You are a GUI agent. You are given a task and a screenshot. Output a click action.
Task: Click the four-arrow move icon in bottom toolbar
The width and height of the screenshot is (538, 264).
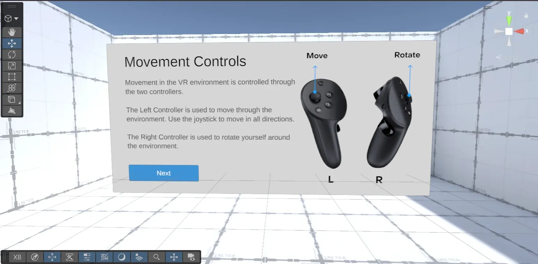tap(52, 257)
